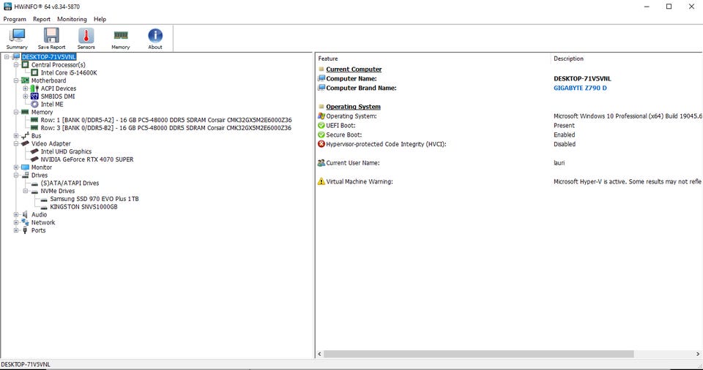The height and width of the screenshot is (370, 703).
Task: Click the HWiNFO title bar app icon
Action: click(7, 7)
